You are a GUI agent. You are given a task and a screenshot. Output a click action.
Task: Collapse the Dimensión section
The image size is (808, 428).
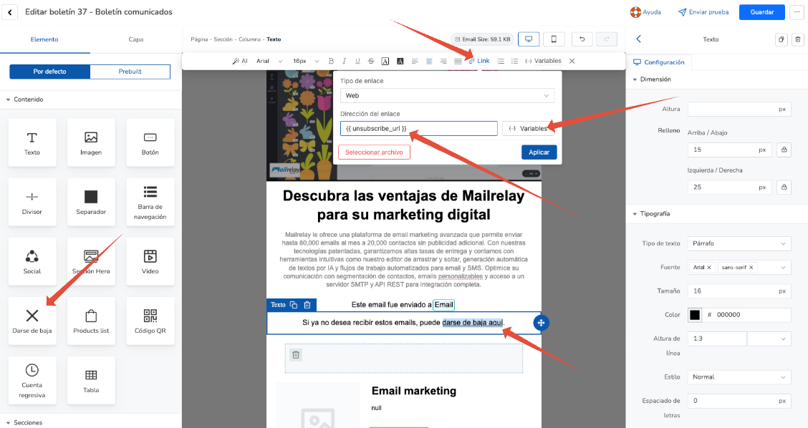tap(652, 79)
